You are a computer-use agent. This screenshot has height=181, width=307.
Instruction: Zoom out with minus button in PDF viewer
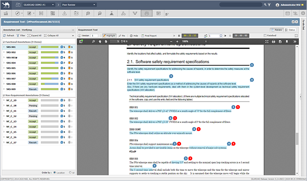pos(171,42)
